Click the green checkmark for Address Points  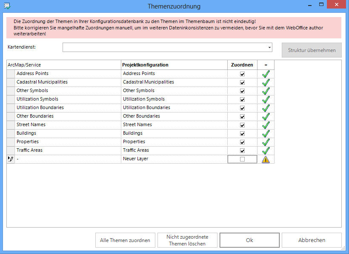point(266,74)
